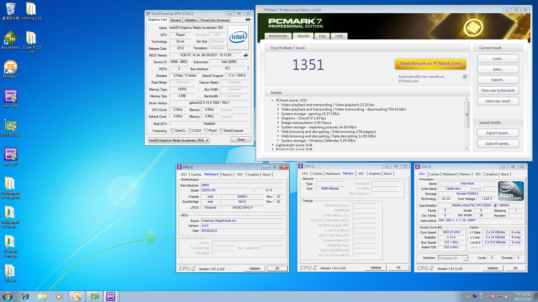The height and width of the screenshot is (302, 538).
Task: Expand the Lightweight score N/A node
Action: pos(273,145)
